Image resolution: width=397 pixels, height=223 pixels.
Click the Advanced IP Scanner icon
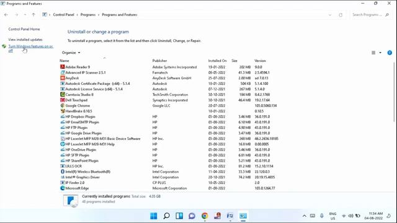pos(62,72)
